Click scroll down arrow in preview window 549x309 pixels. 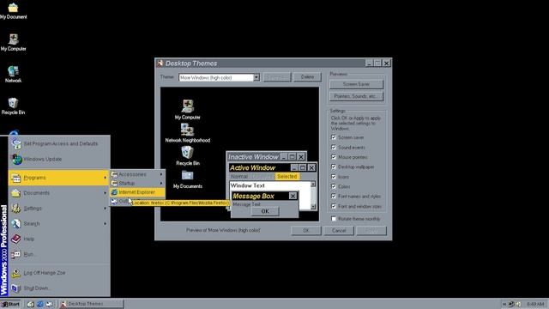click(313, 207)
